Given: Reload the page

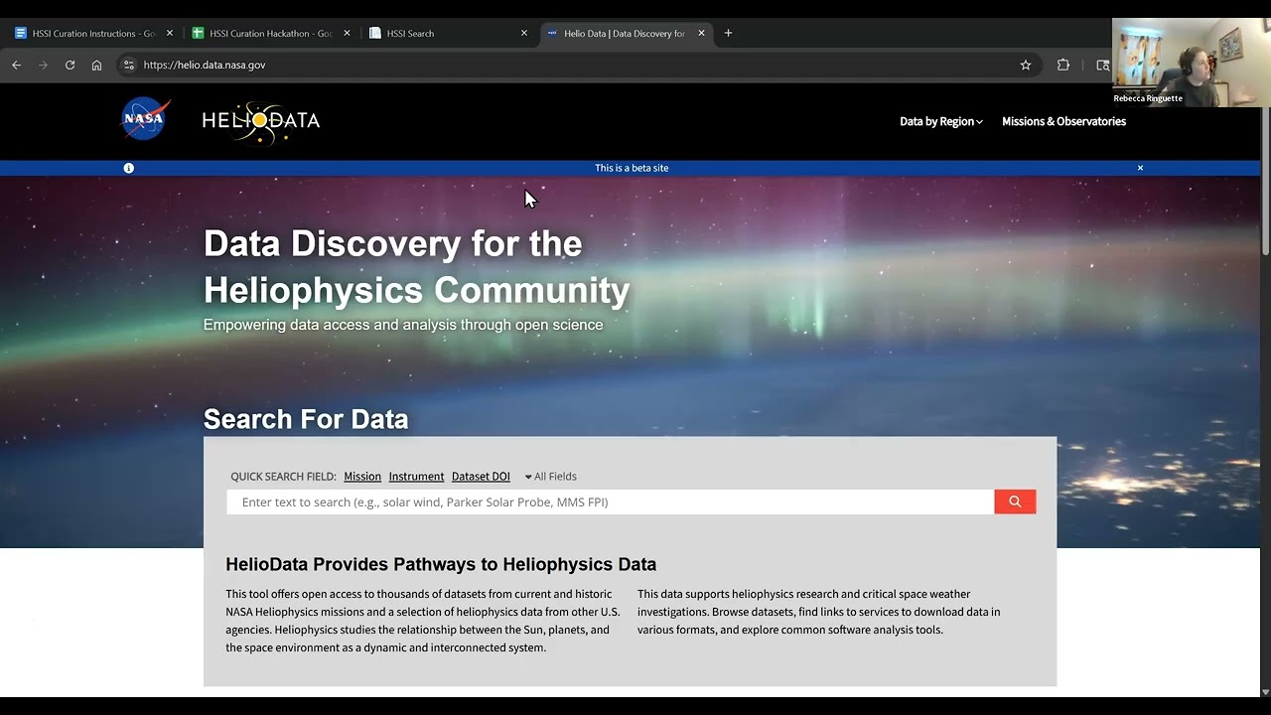Looking at the screenshot, I should click(70, 65).
